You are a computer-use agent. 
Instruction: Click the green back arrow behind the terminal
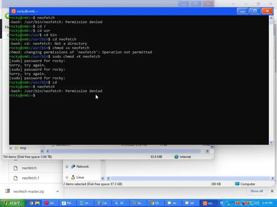point(7,16)
